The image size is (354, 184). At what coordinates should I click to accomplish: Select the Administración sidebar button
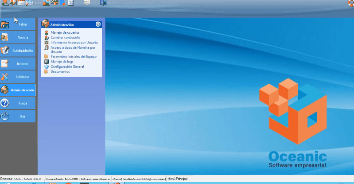tap(18, 90)
